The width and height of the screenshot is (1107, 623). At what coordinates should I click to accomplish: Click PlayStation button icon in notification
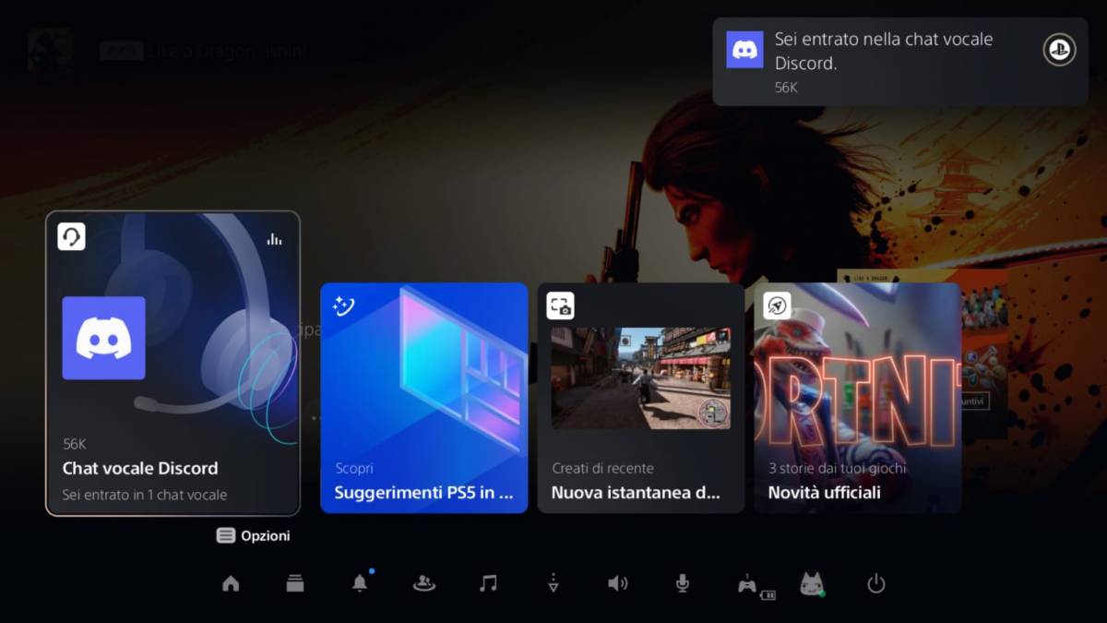1059,50
